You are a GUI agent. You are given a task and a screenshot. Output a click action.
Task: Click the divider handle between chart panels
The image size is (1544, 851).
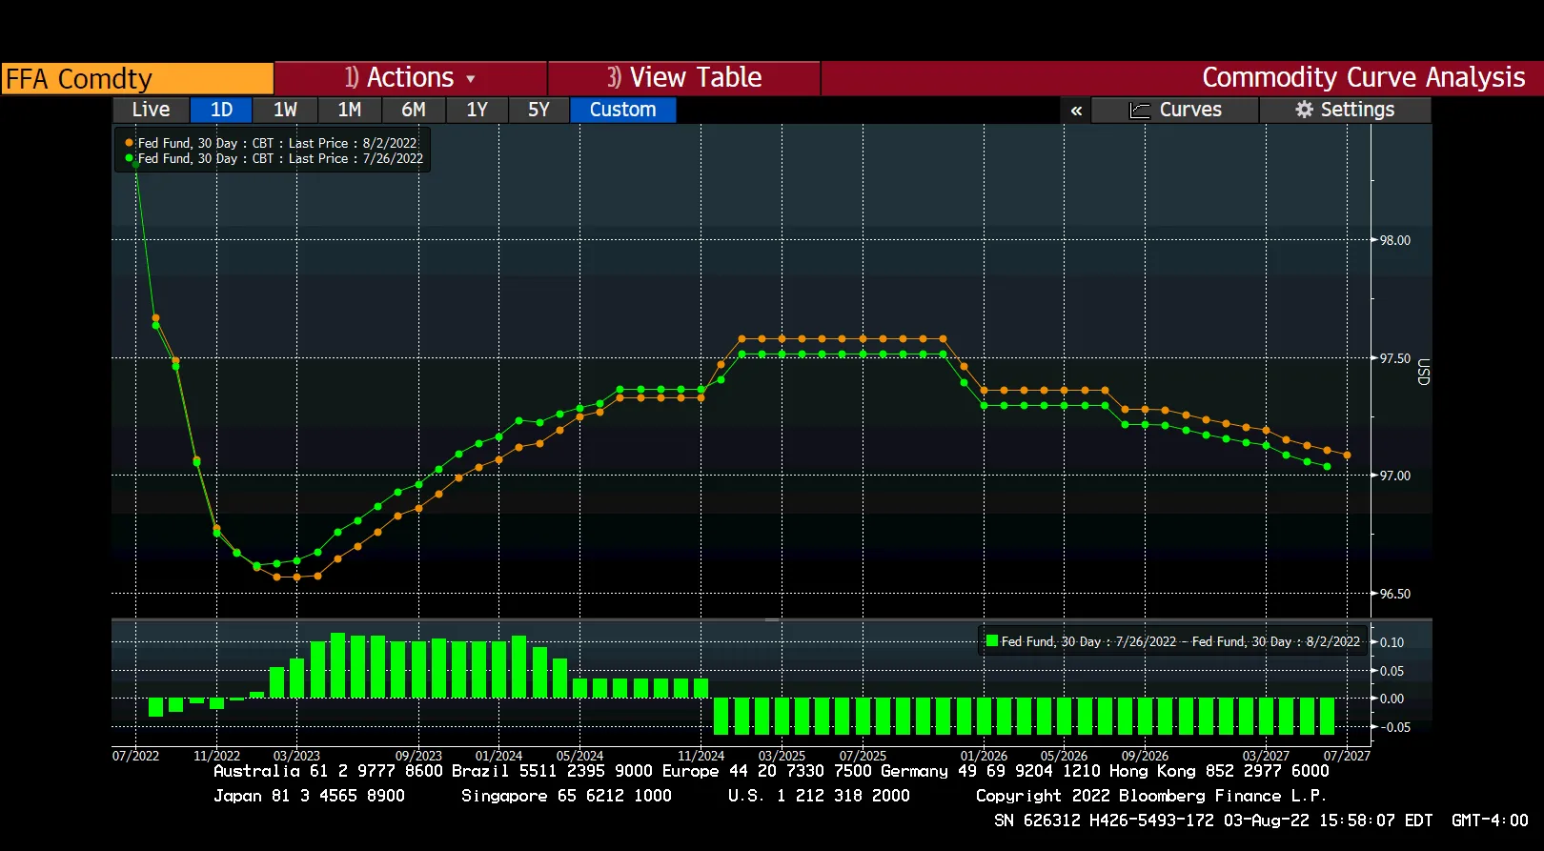tap(771, 620)
